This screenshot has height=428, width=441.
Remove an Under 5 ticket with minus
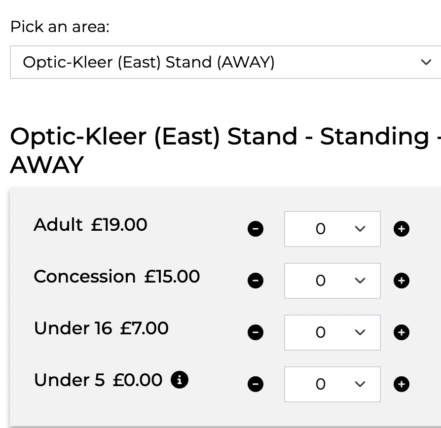(256, 384)
